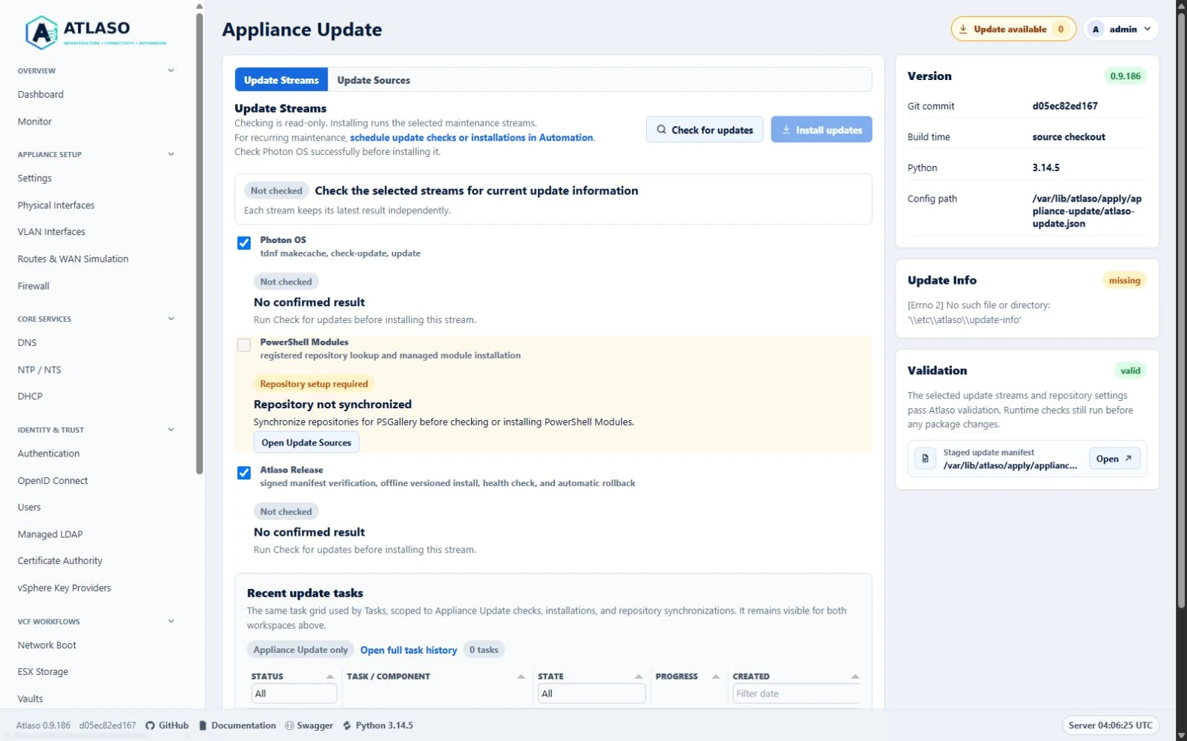Viewport: 1187px width, 741px height.
Task: Open OpenID Connect page
Action: click(53, 481)
